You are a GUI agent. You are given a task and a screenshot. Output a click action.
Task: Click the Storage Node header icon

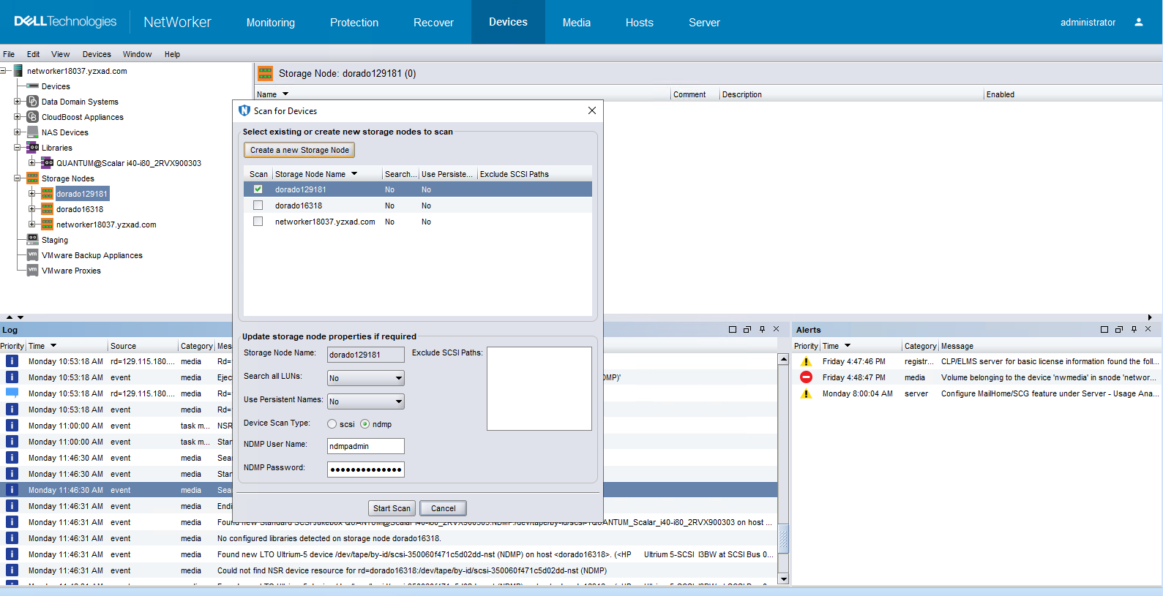pos(265,73)
